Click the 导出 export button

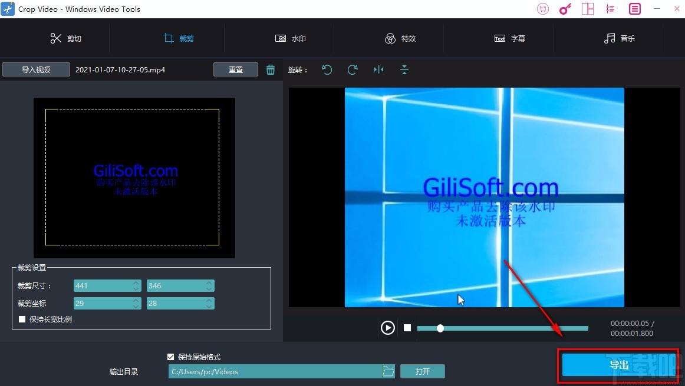click(x=618, y=365)
